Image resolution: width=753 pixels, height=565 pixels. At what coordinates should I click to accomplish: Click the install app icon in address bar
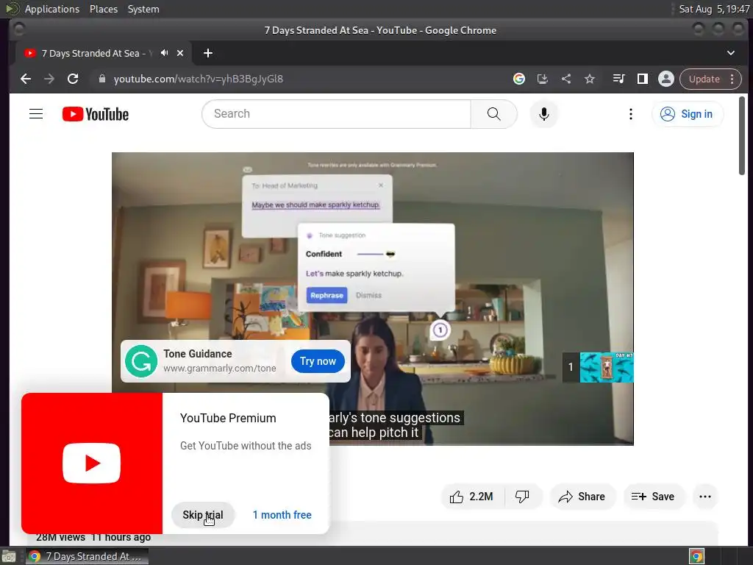tap(542, 79)
